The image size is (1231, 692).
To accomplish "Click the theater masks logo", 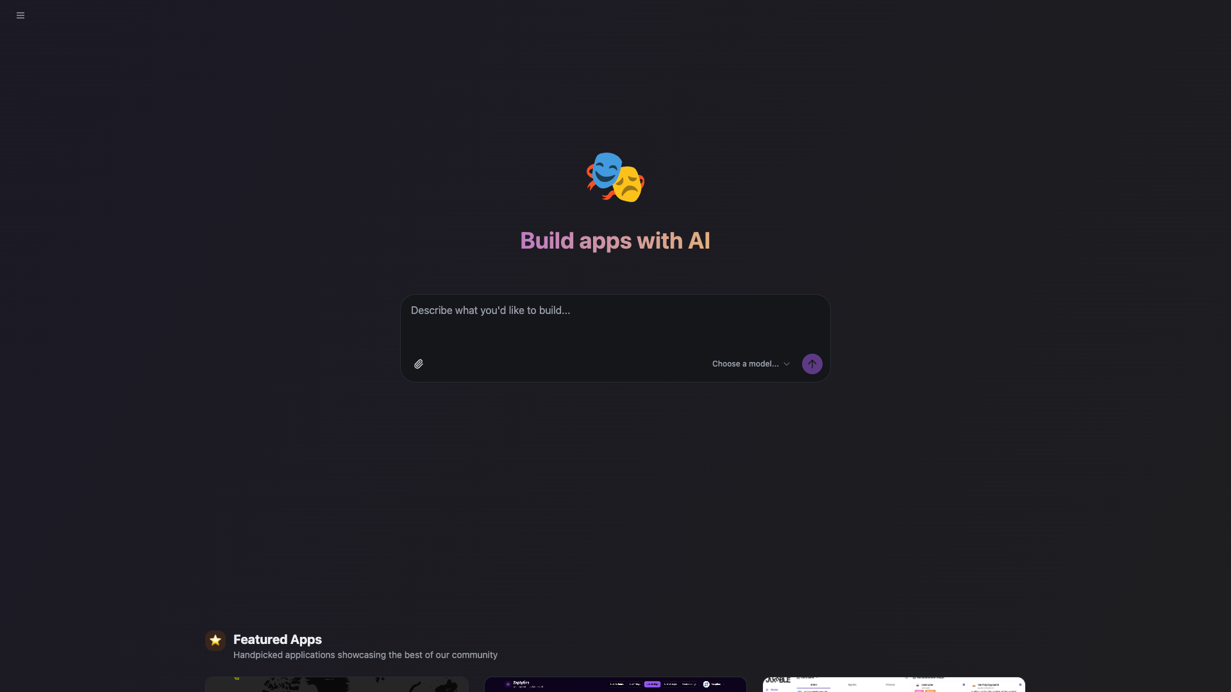I will [x=615, y=177].
